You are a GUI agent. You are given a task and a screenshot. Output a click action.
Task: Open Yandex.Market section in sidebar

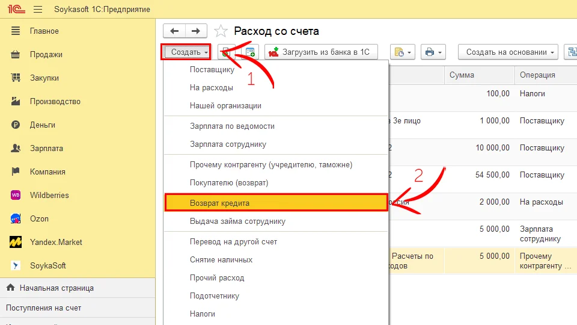coord(56,242)
